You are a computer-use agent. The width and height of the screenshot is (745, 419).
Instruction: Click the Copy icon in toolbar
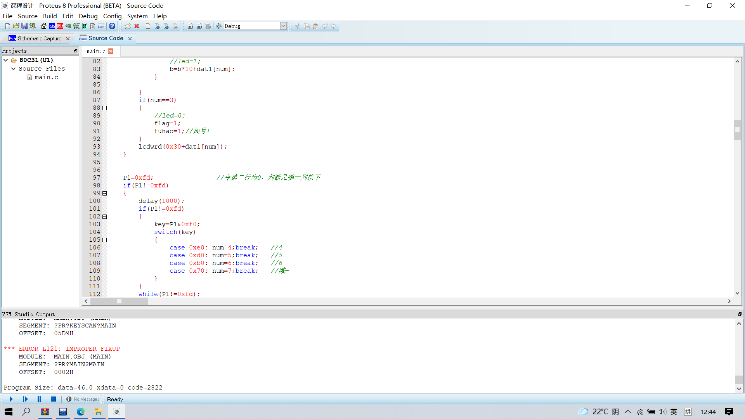tap(307, 26)
